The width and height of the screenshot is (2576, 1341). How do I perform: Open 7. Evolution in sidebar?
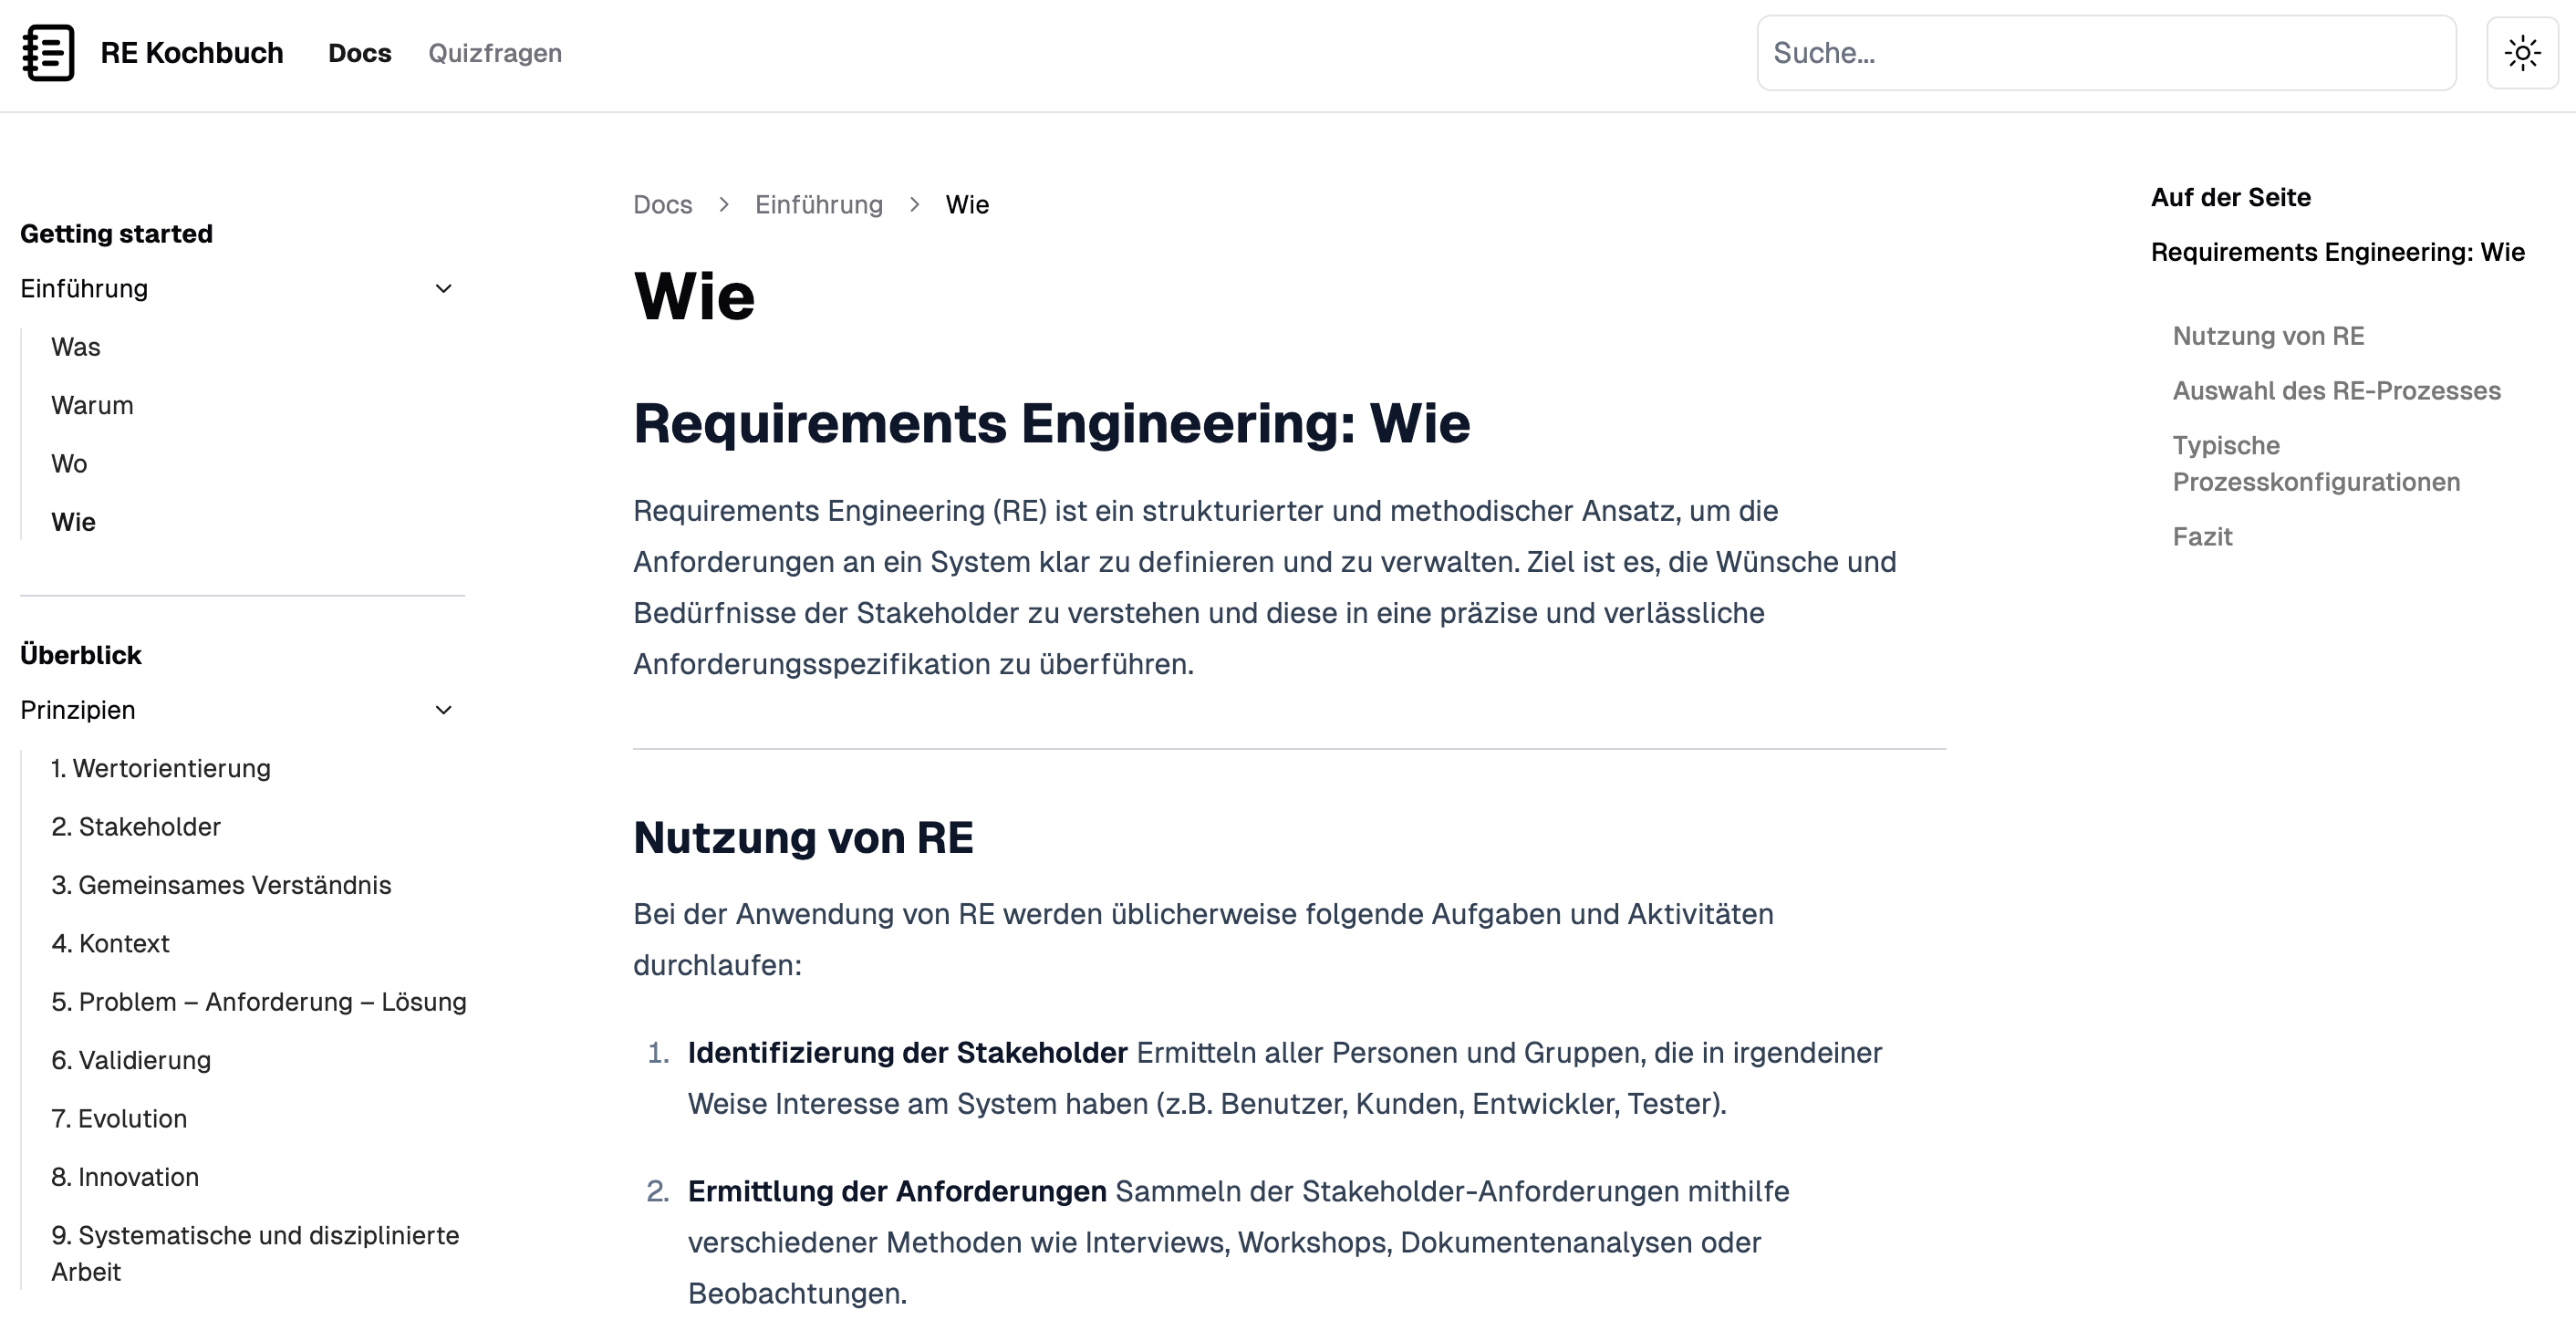click(119, 1119)
